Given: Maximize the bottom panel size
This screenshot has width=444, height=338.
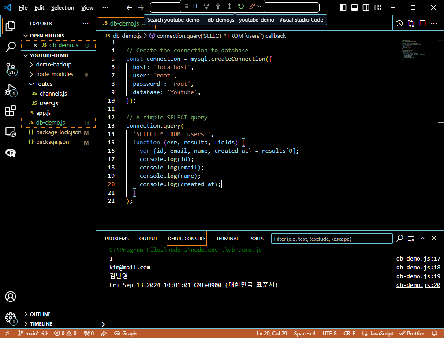Looking at the screenshot, I should [x=422, y=238].
